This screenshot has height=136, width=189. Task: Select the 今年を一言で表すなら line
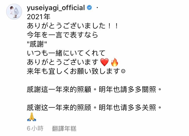pyautogui.click(x=62, y=35)
